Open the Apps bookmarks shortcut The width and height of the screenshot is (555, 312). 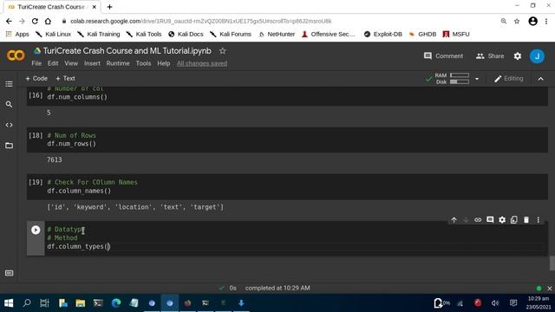[17, 34]
